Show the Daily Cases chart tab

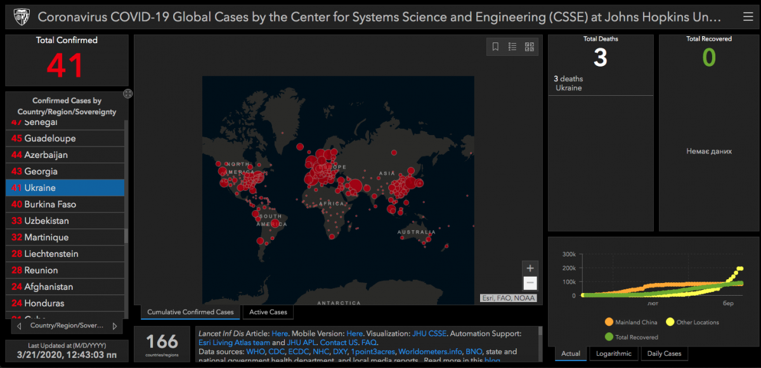click(x=664, y=353)
